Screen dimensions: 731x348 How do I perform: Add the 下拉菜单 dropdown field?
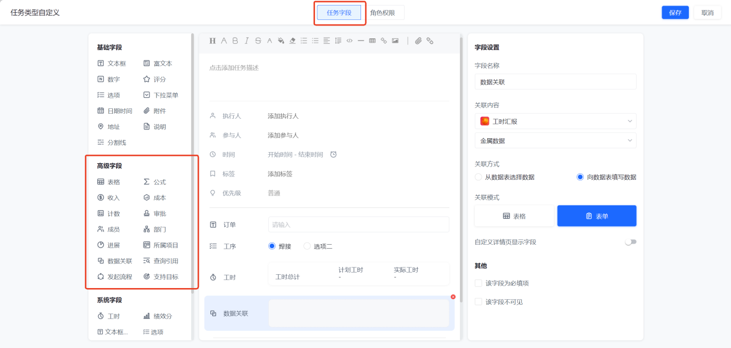[x=161, y=95]
